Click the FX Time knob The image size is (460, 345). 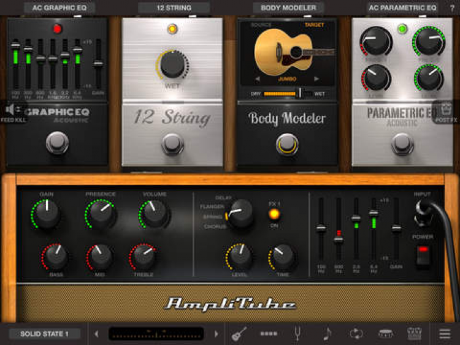pyautogui.click(x=282, y=257)
